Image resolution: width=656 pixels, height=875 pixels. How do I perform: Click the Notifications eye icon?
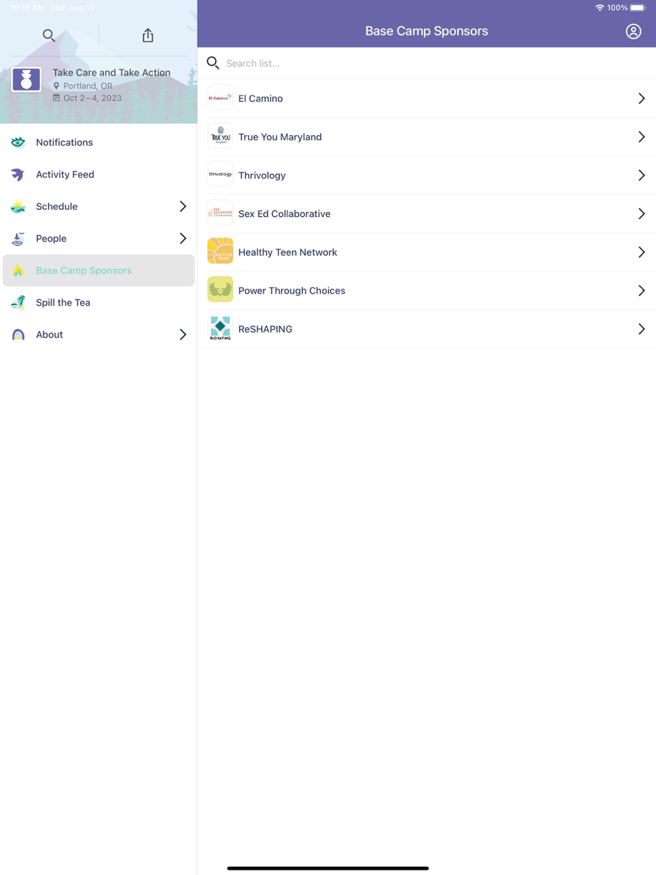(x=18, y=142)
